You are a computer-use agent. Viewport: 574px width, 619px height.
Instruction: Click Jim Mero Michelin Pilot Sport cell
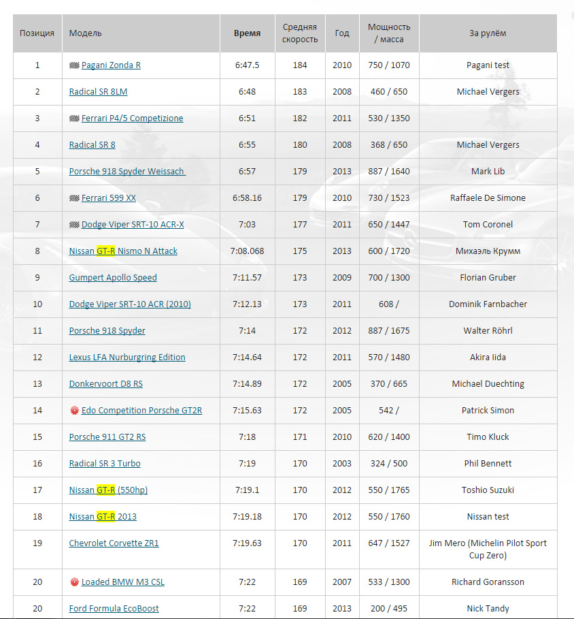point(488,549)
